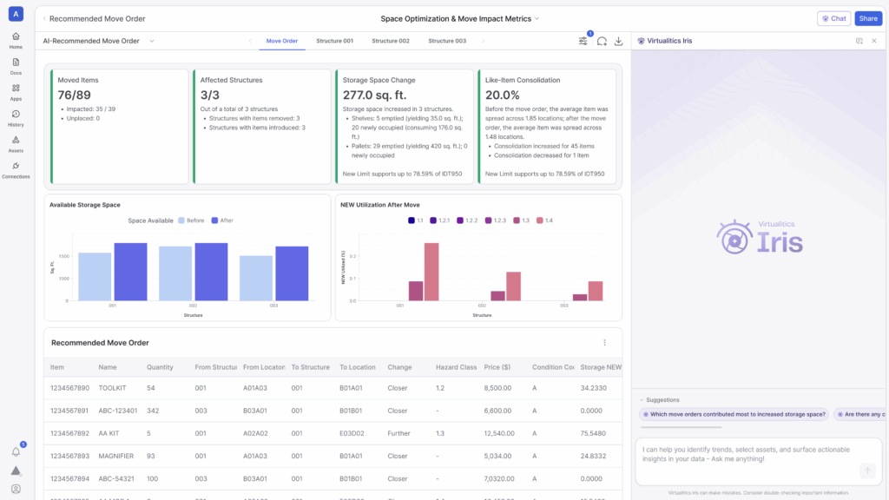The height and width of the screenshot is (500, 889).
Task: Sort by the Price ($) column header
Action: point(497,367)
